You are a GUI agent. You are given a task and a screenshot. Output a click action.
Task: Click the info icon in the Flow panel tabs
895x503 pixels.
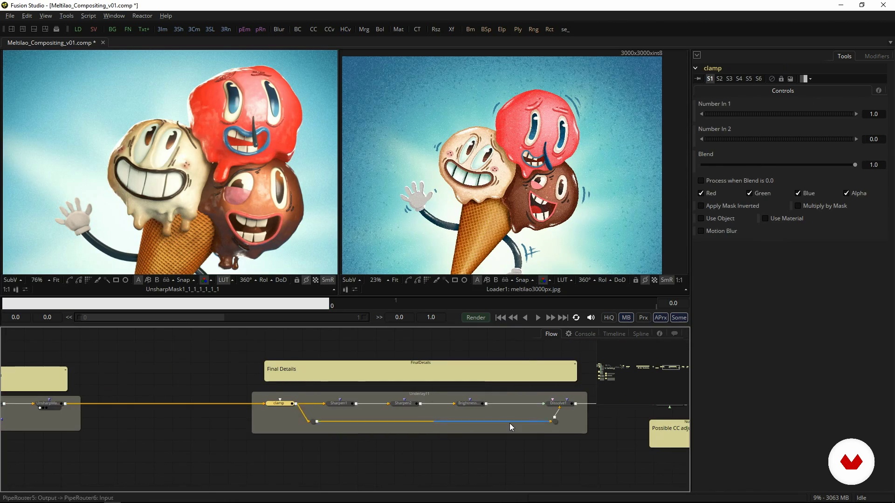coord(660,333)
